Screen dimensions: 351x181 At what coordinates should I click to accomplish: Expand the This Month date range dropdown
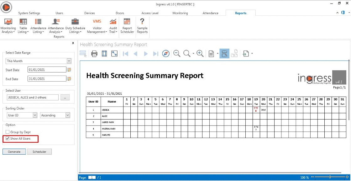point(69,61)
